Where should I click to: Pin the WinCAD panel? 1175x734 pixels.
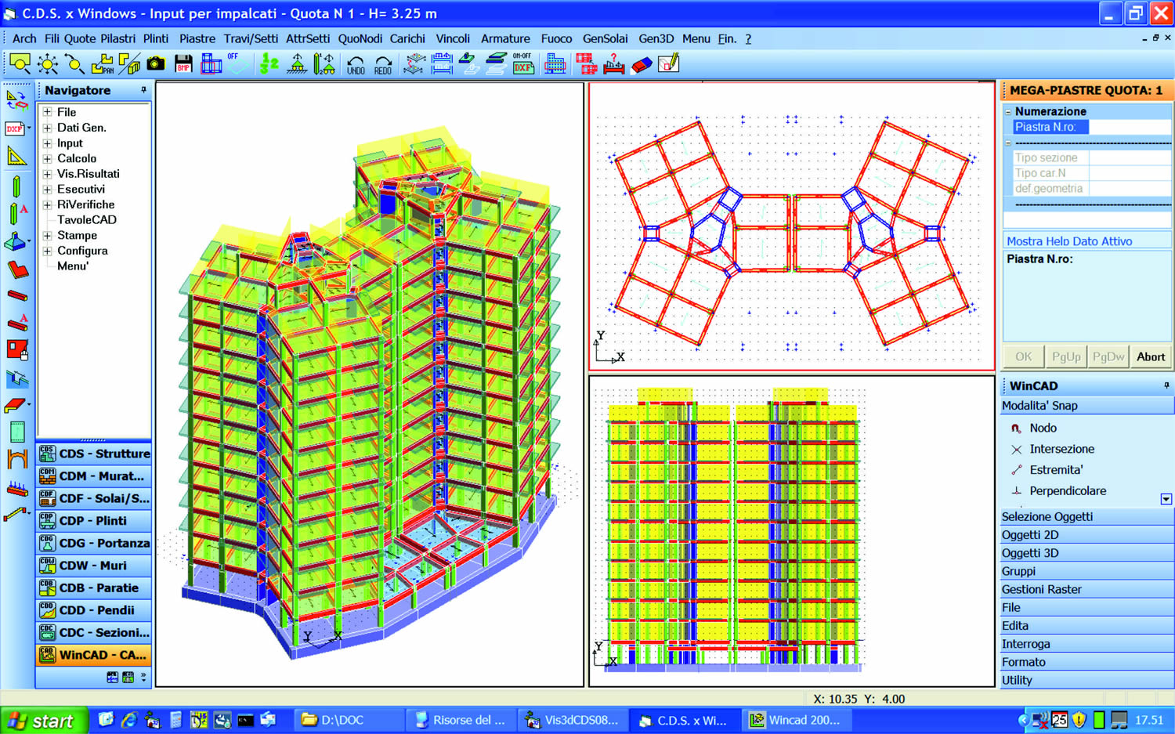1166,385
